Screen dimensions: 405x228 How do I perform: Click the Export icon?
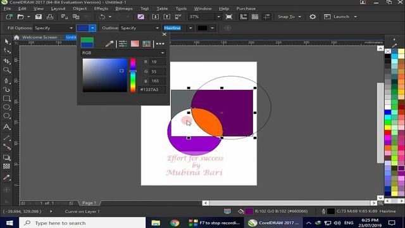coord(167,17)
